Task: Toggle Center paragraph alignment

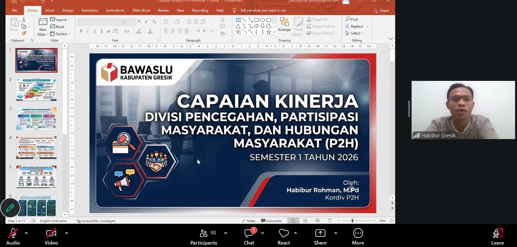Action: pos(173,31)
